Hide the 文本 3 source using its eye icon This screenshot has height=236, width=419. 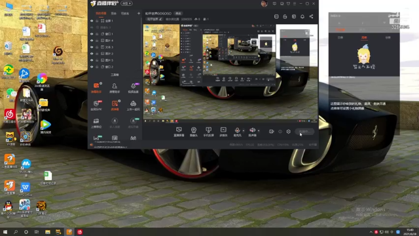click(x=92, y=47)
